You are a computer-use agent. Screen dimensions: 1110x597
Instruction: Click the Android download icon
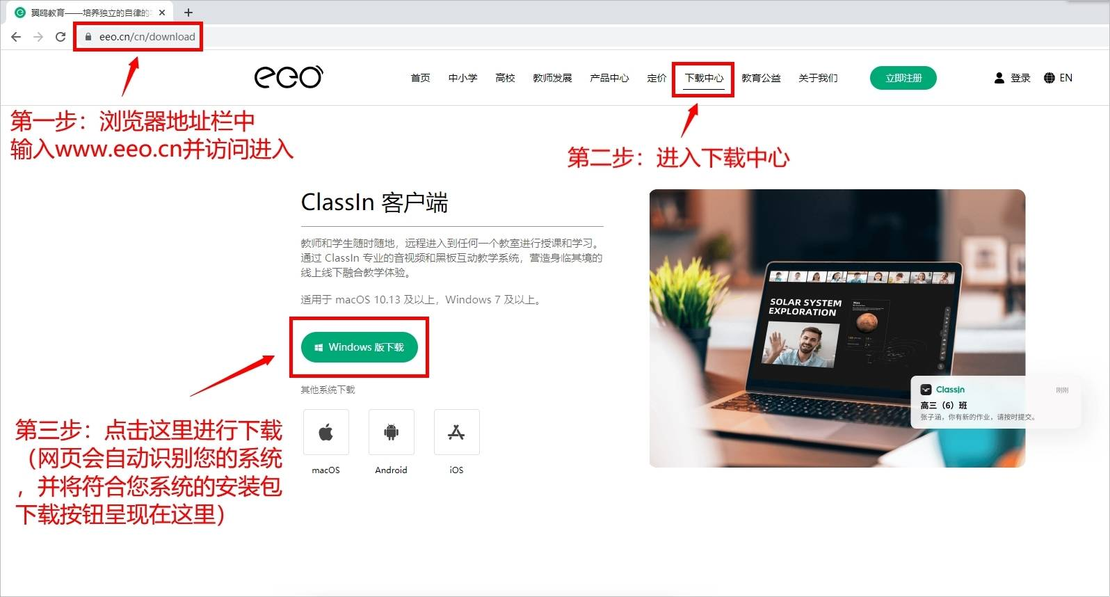click(391, 432)
